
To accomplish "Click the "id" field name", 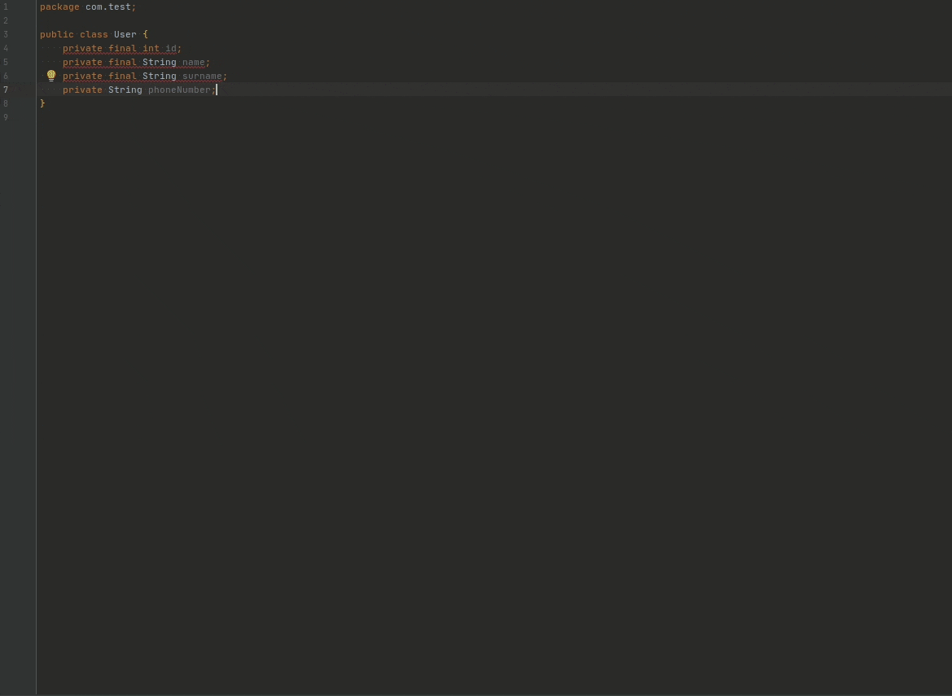I will coord(171,48).
